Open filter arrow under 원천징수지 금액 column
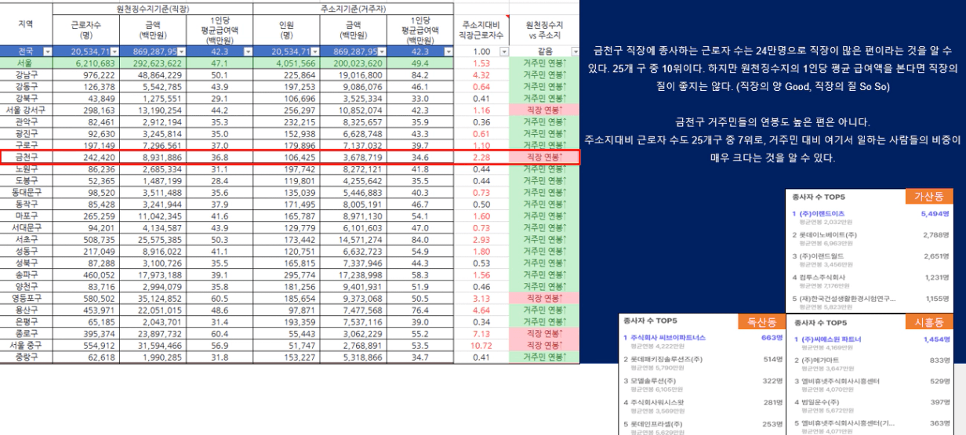The width and height of the screenshot is (966, 435). click(x=181, y=51)
